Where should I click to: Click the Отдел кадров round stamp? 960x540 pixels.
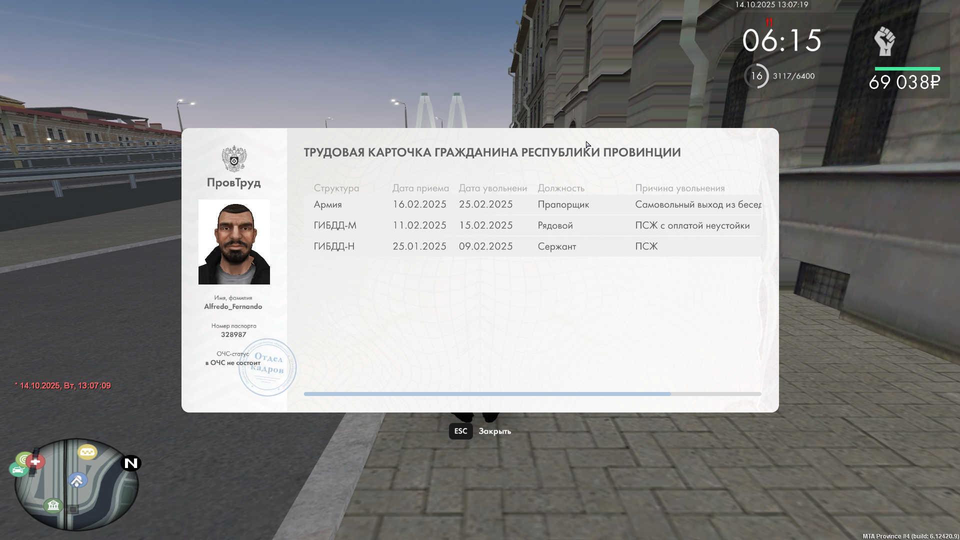click(267, 368)
